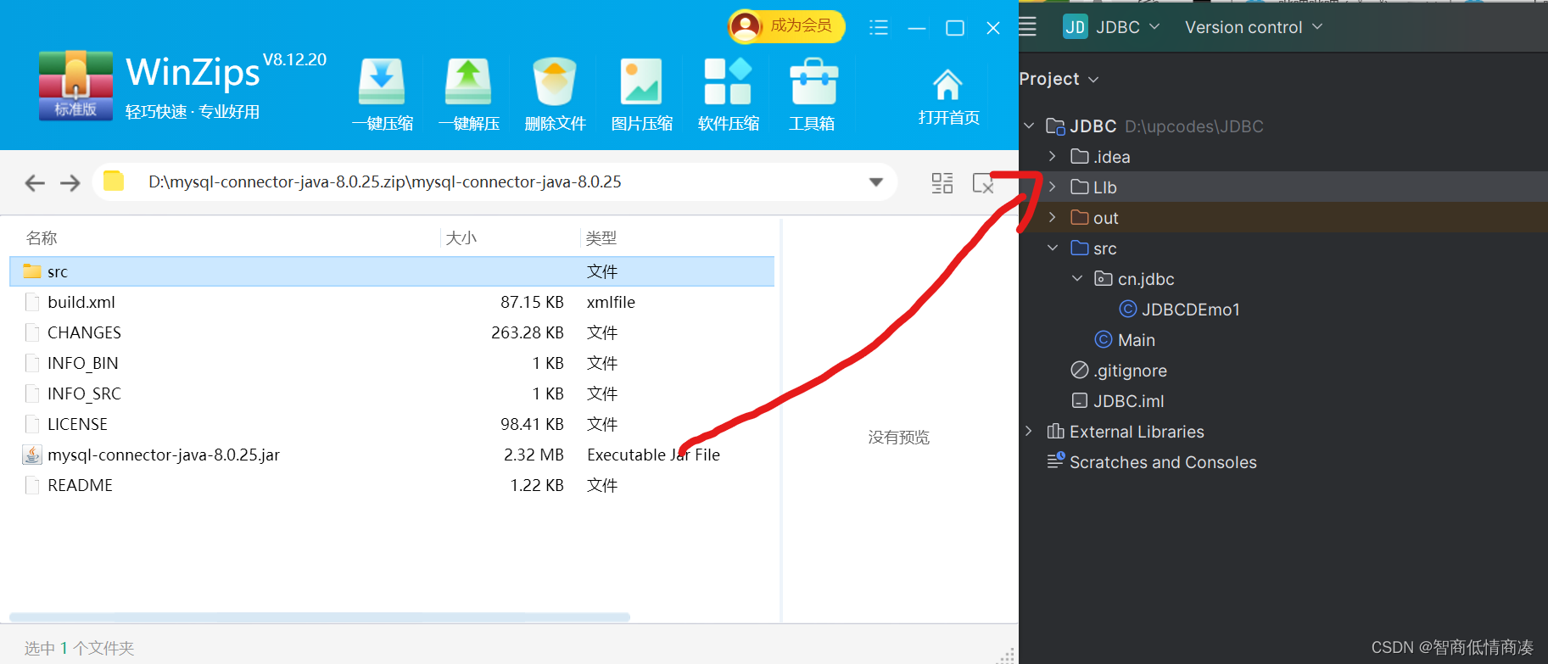The width and height of the screenshot is (1548, 664).
Task: Click the one-key compress (一键压缩) icon
Action: (x=382, y=94)
